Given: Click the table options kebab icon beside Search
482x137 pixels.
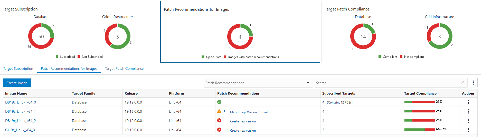Looking at the screenshot, I should coord(473,83).
